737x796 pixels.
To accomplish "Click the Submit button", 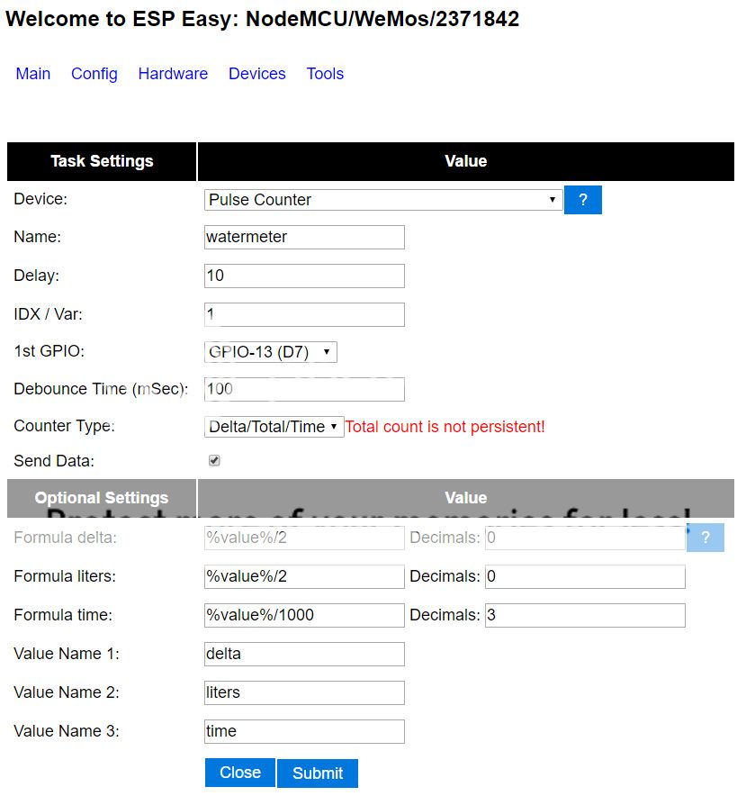I will pos(318,773).
